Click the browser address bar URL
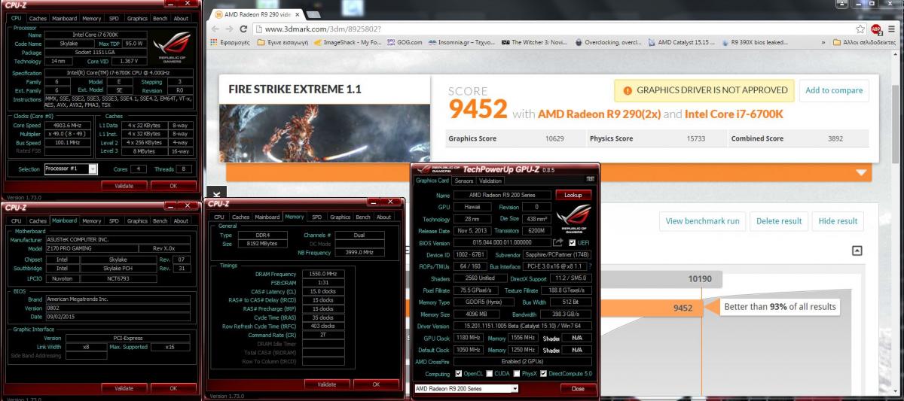 (x=322, y=29)
